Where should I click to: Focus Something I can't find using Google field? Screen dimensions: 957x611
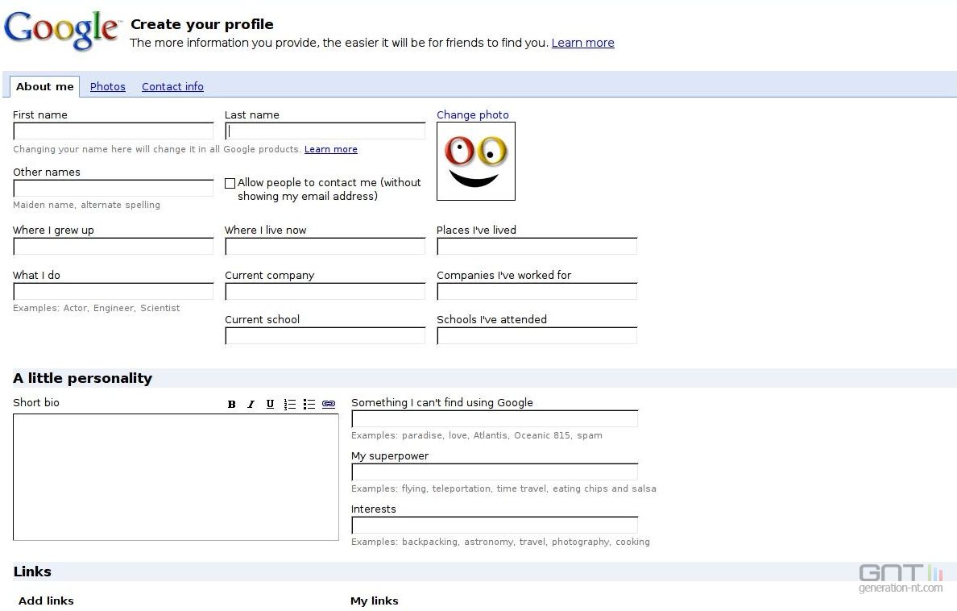pyautogui.click(x=495, y=418)
